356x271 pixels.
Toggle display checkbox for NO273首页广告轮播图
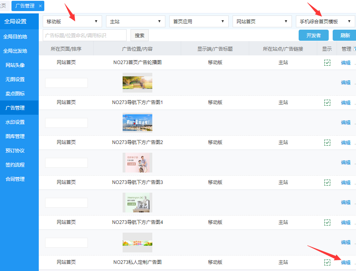pos(327,63)
